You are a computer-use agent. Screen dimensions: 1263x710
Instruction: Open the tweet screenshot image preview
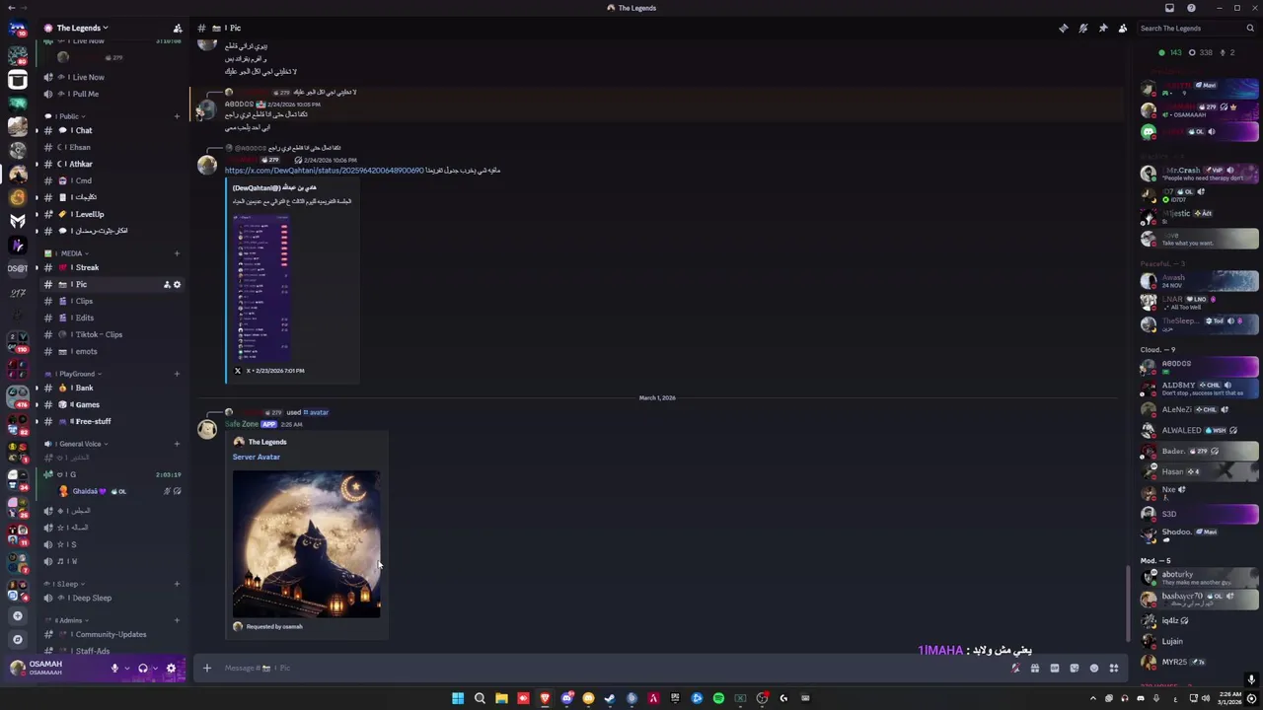coord(262,288)
